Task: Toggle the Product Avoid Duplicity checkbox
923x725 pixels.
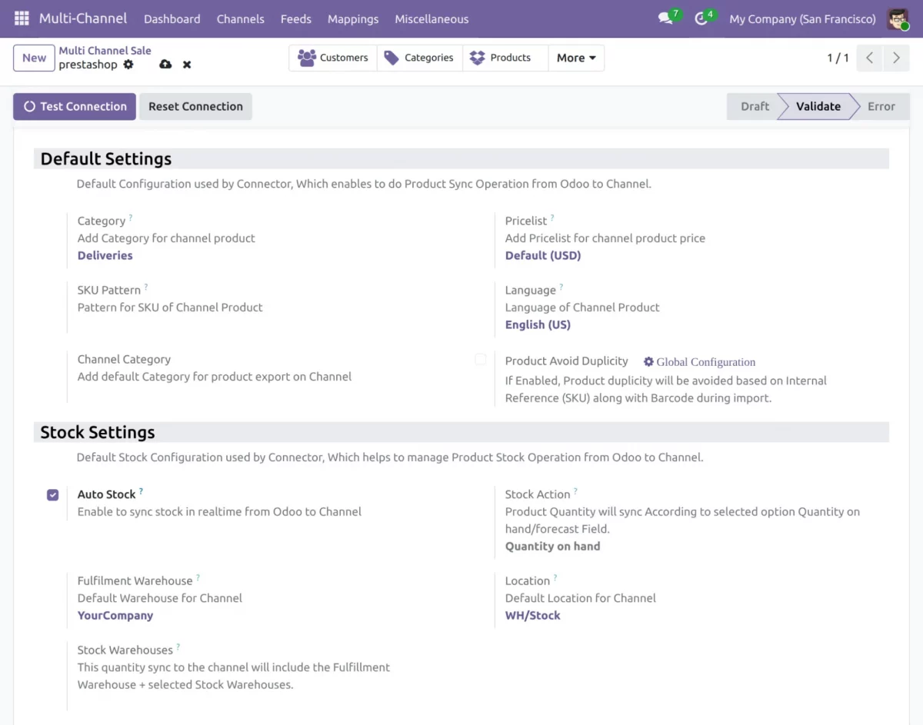Action: [x=481, y=359]
